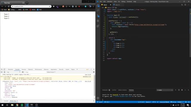Screen dimensions: 191x107
Task: Click the master branch in status bar
Action: click(100, 102)
